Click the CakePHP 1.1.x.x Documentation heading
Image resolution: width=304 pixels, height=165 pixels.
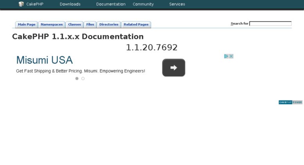78,37
